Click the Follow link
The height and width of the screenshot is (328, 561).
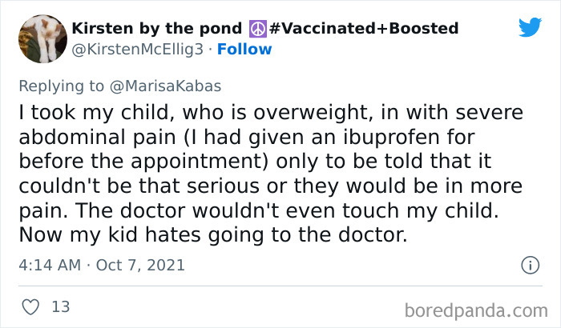[246, 49]
